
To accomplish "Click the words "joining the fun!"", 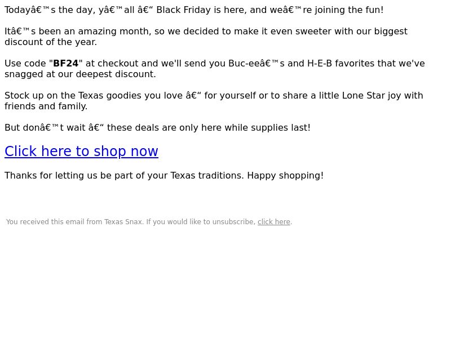I will click(x=349, y=10).
